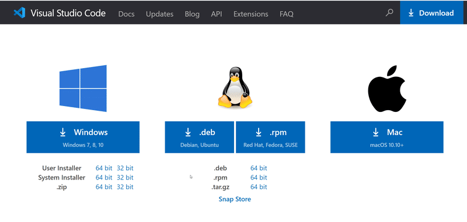Choose Windows .zip 64 bit link
Viewport: 467px width, 222px height.
[x=104, y=187]
